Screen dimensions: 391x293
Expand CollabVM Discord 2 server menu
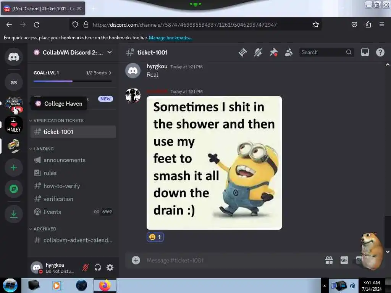coord(110,52)
